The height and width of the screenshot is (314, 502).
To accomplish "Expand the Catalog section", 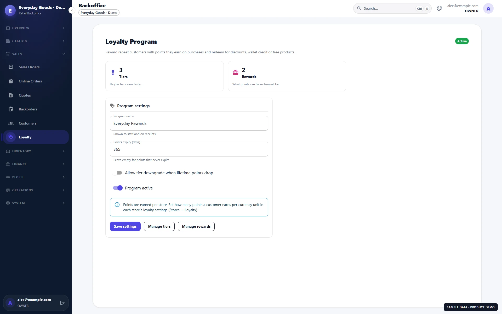I will tap(36, 41).
